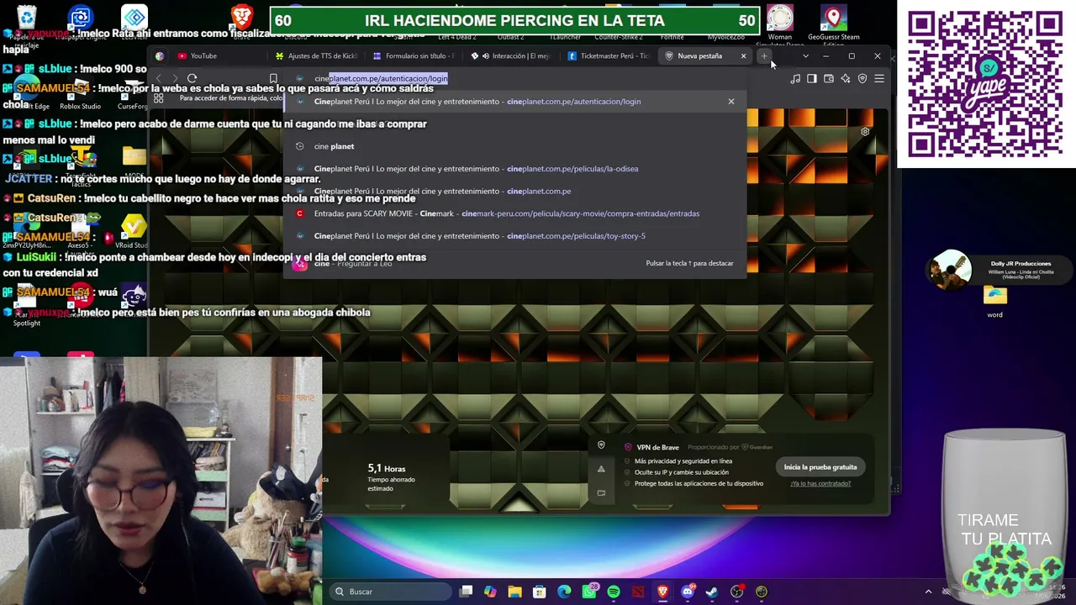The width and height of the screenshot is (1076, 605).
Task: Go forward with the browser forward arrow
Action: click(175, 79)
